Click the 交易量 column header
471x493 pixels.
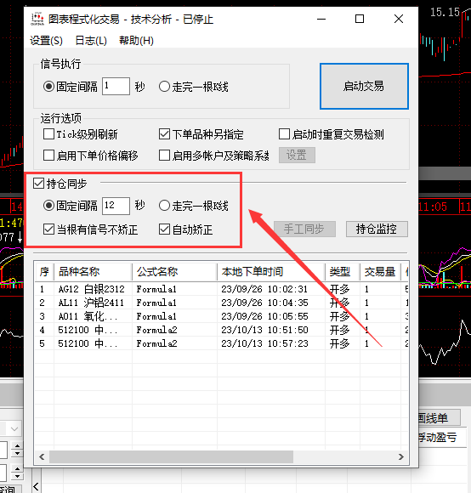coord(380,271)
